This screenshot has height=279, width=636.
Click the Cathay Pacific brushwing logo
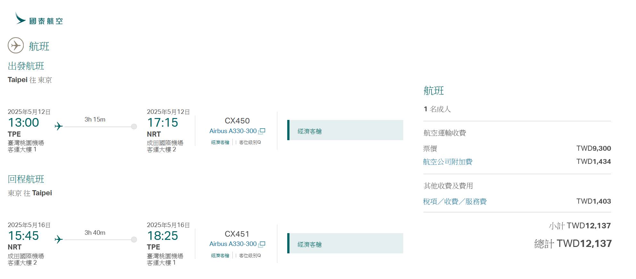[21, 18]
